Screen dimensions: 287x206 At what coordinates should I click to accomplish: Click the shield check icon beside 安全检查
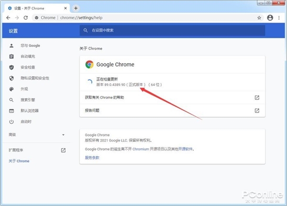[11, 67]
